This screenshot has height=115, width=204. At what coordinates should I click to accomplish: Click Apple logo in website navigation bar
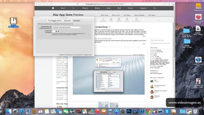coord(53,8)
